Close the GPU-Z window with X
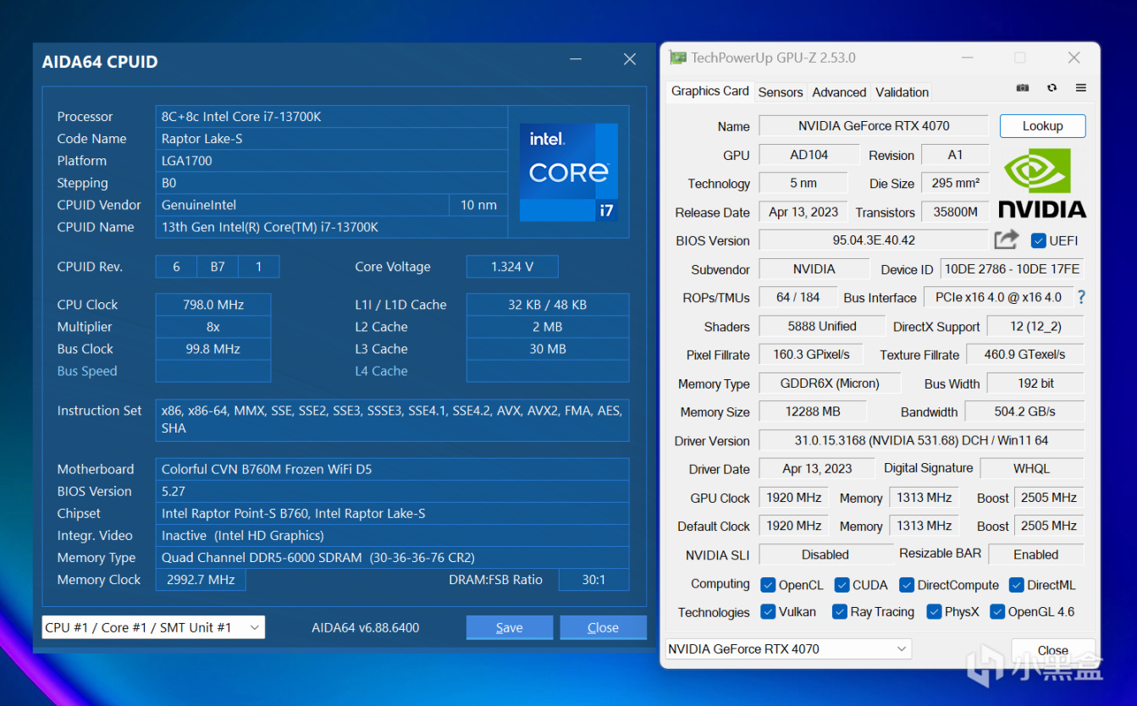This screenshot has width=1137, height=706. [x=1074, y=58]
